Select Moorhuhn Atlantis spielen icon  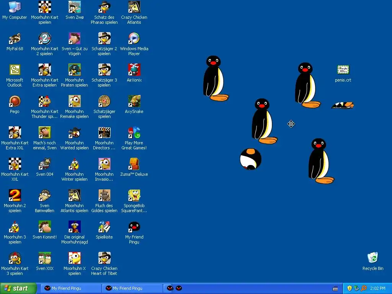click(x=75, y=195)
